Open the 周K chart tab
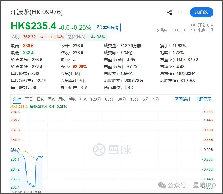Screen dimensions: 223x194 tap(51, 99)
